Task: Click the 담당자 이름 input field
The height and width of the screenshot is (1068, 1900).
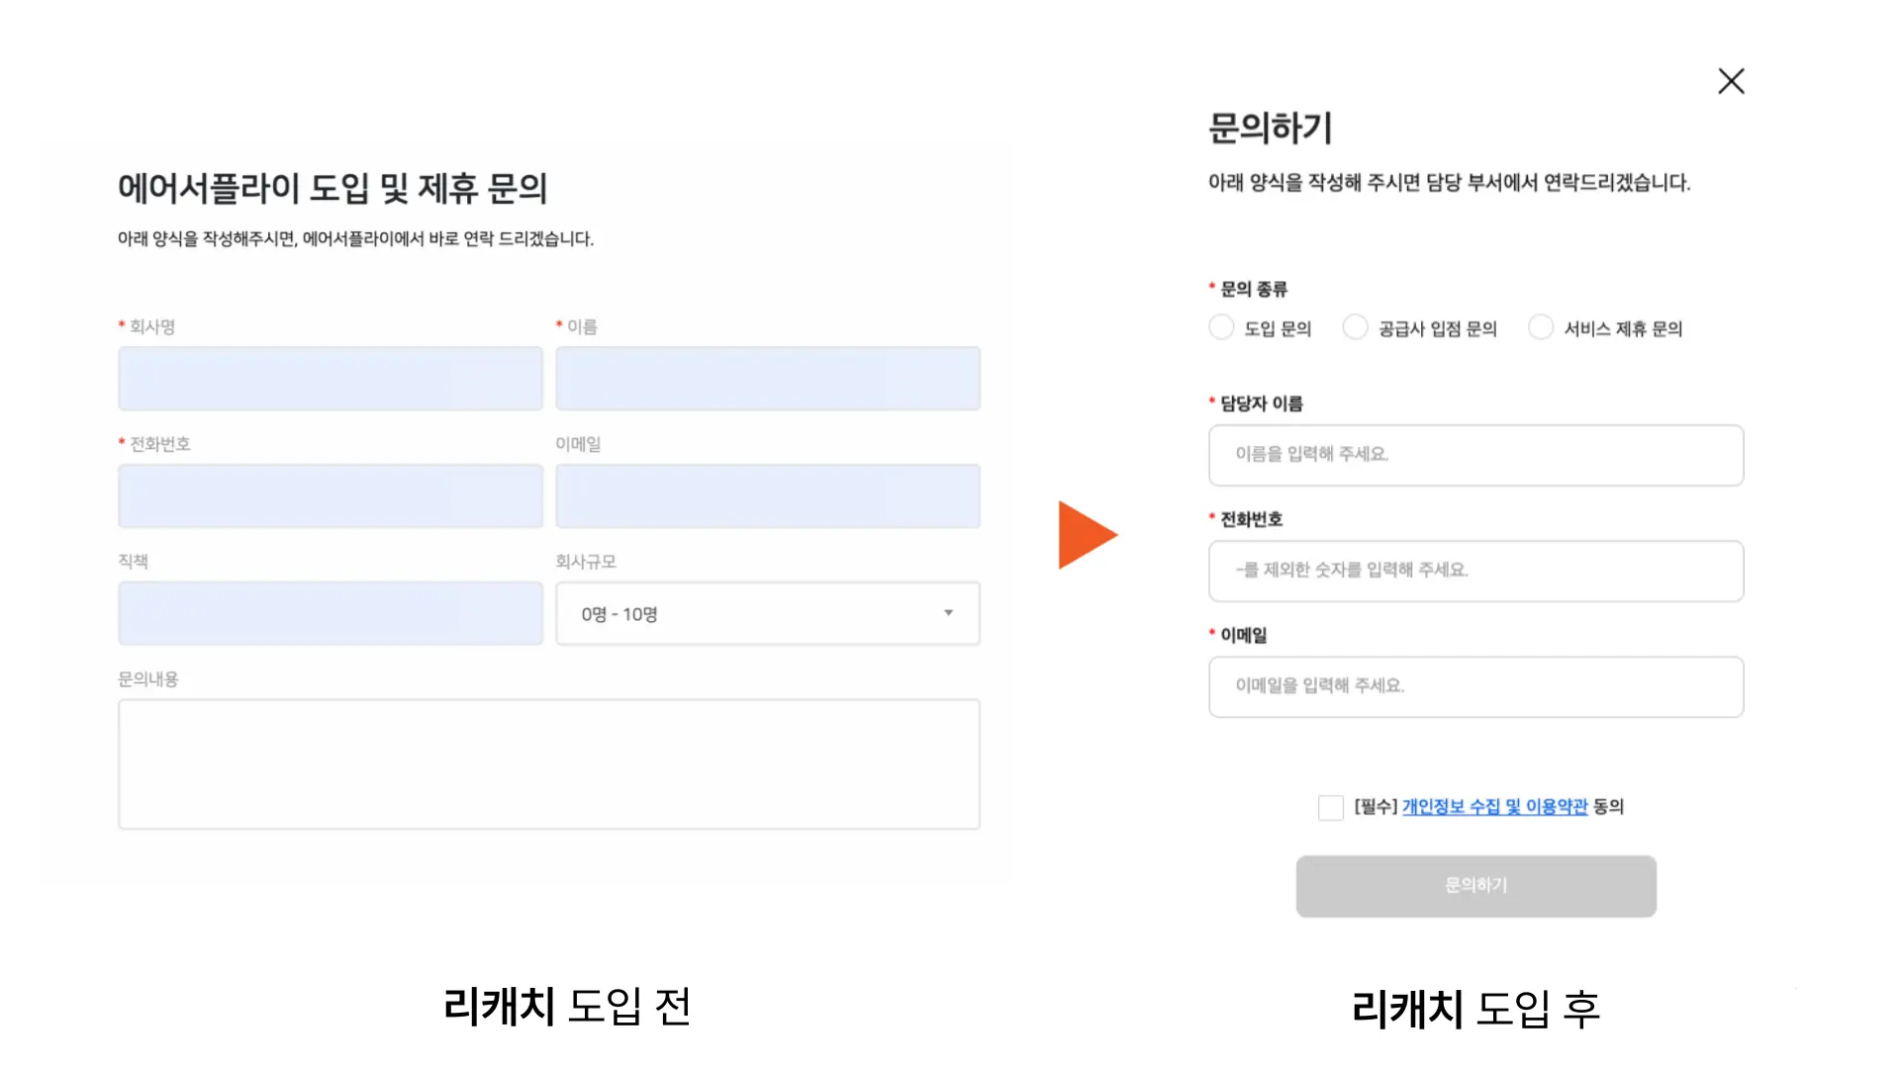Action: coord(1475,455)
